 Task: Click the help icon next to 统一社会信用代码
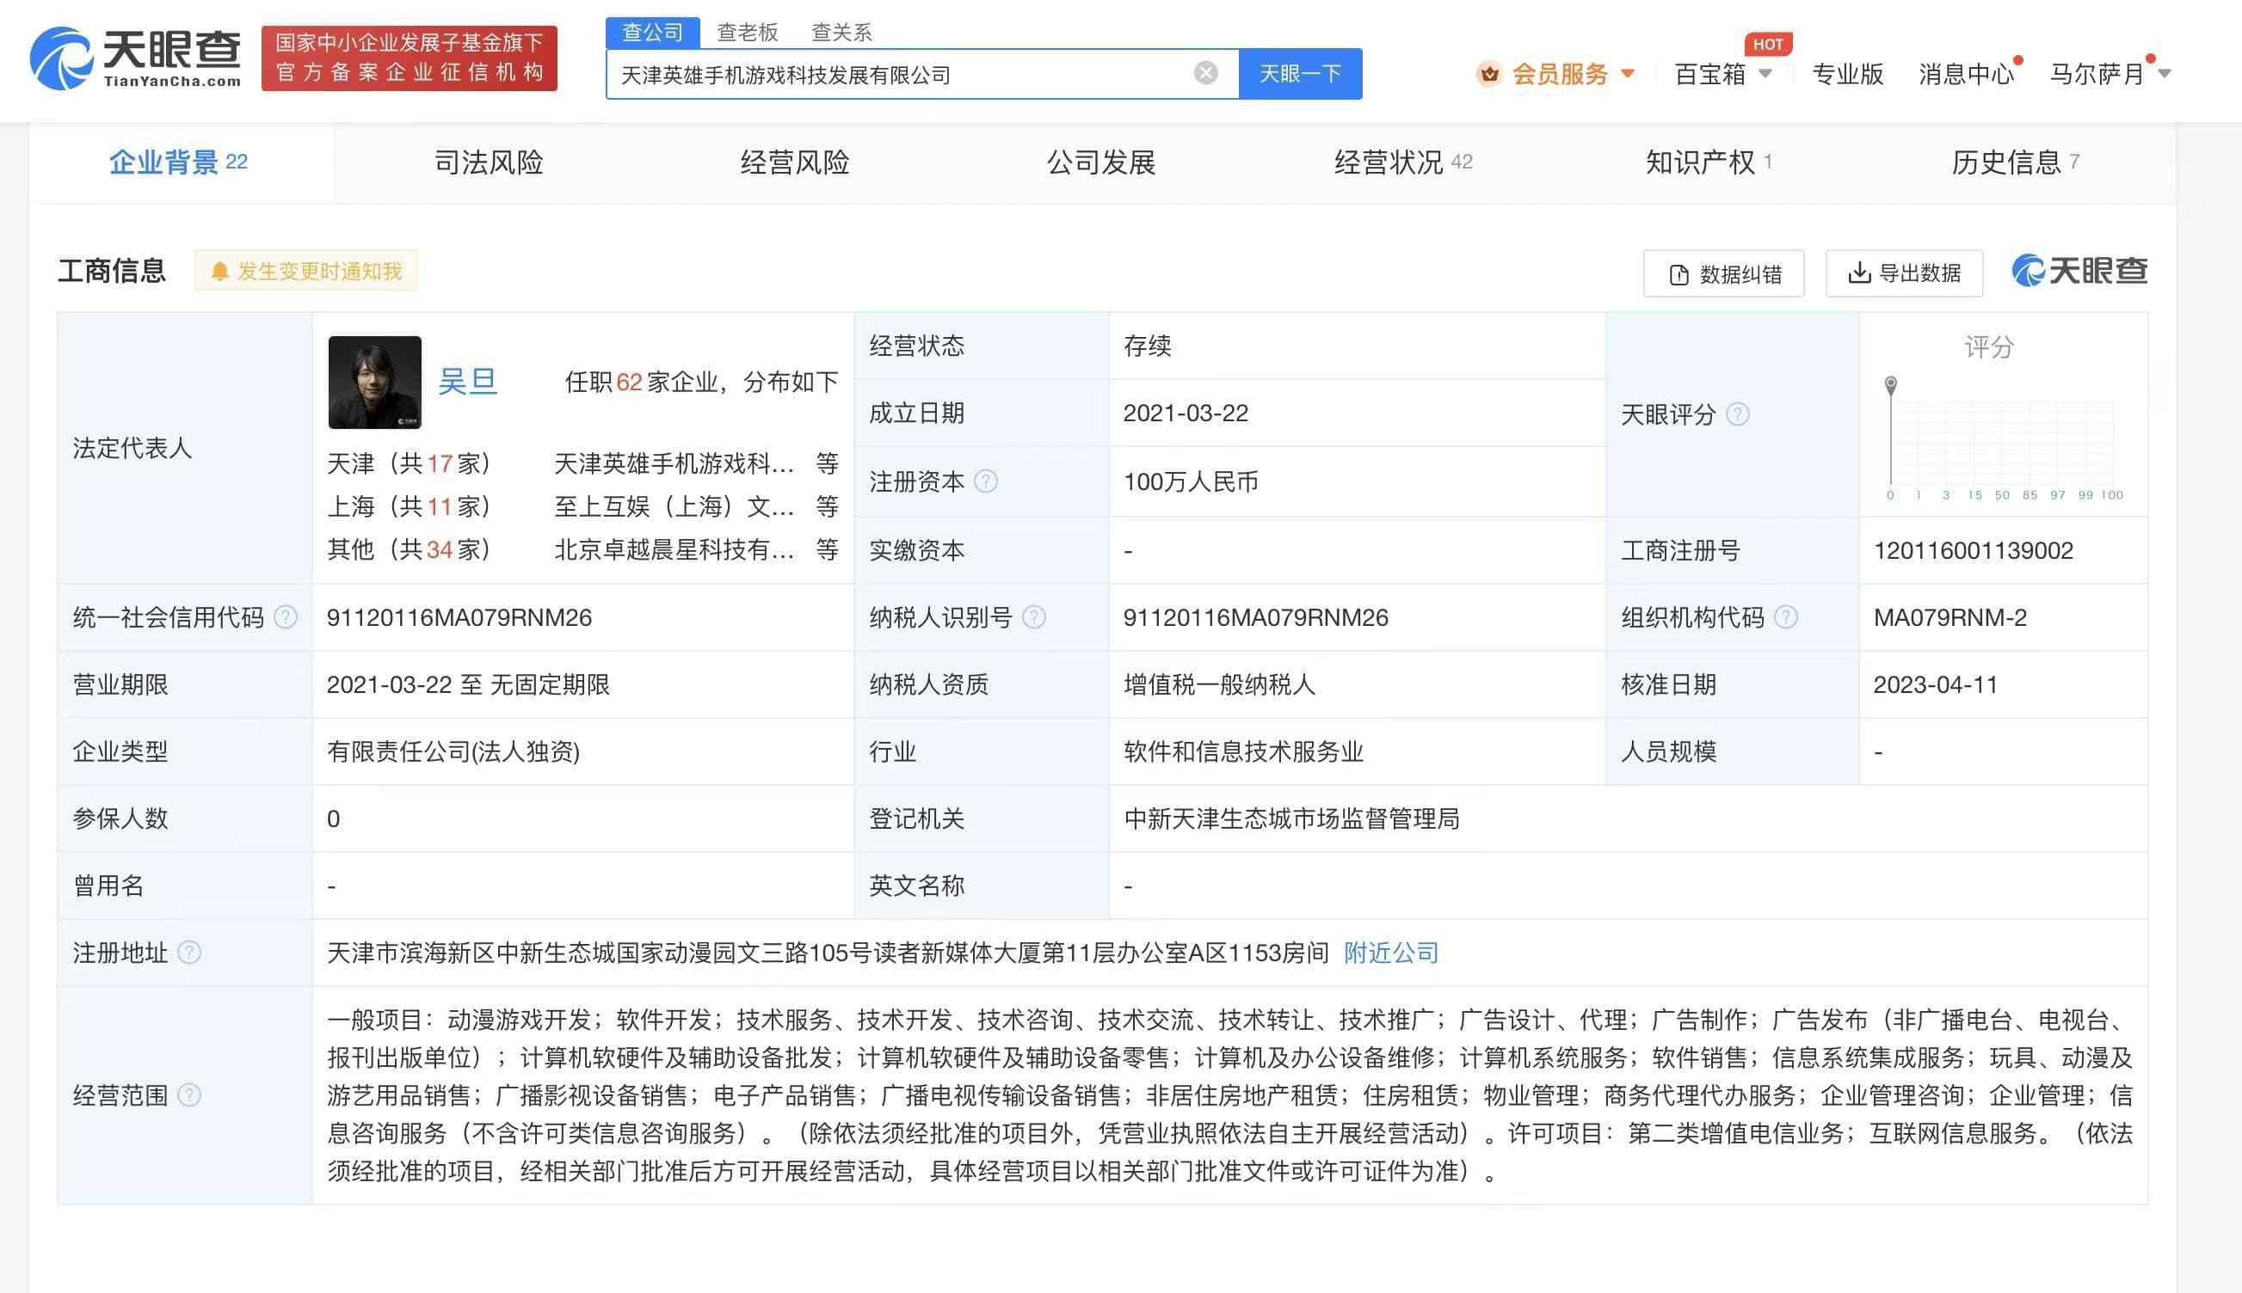coord(286,617)
